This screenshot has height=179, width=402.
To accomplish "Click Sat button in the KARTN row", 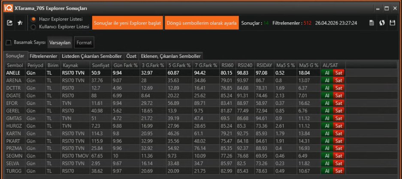I will [339, 134].
